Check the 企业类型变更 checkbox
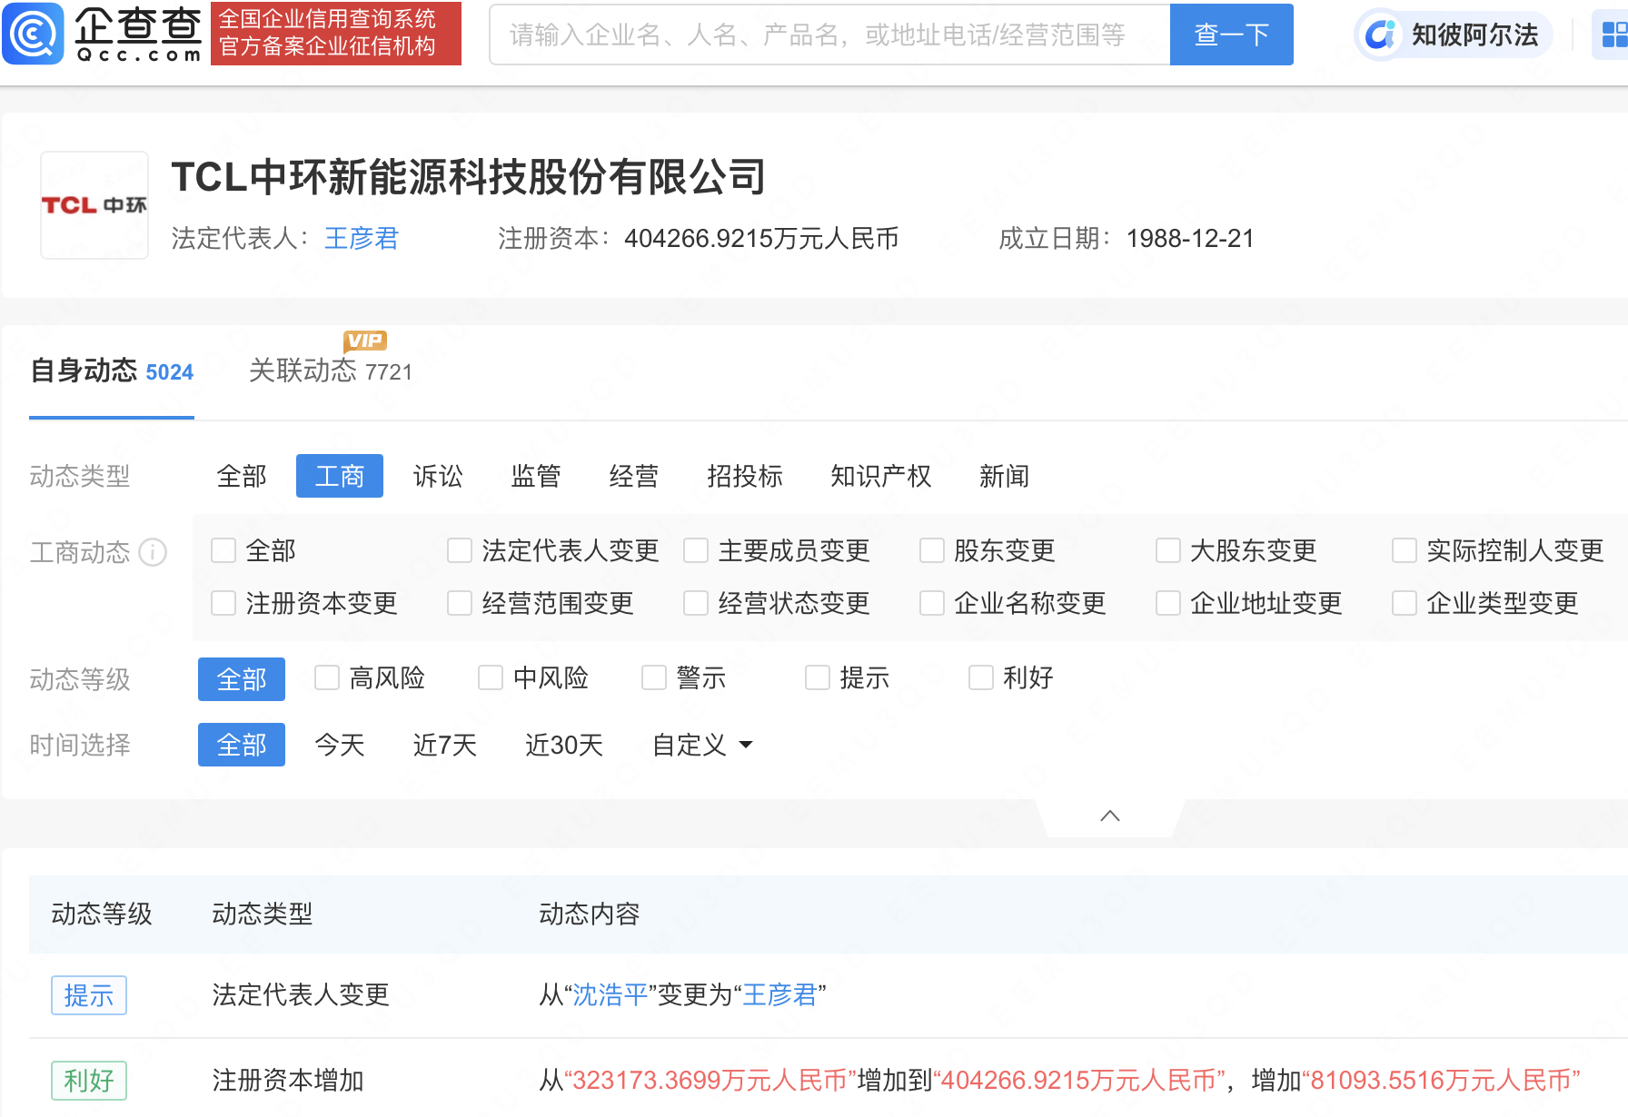 [x=1405, y=603]
